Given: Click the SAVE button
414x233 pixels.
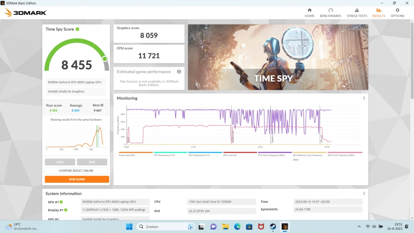Looking at the screenshot, I should [x=92, y=162].
